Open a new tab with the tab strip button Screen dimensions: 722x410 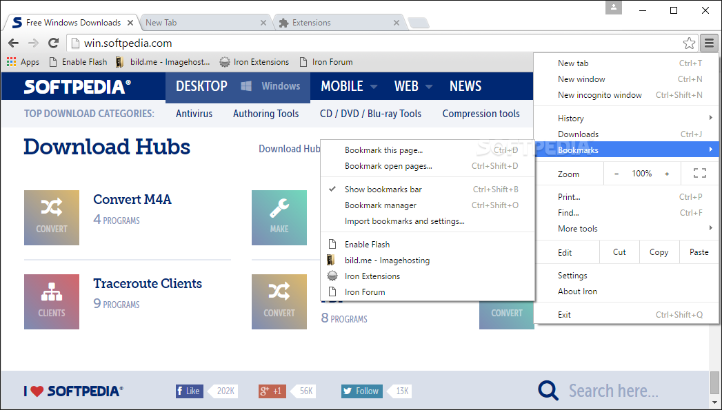pyautogui.click(x=419, y=23)
